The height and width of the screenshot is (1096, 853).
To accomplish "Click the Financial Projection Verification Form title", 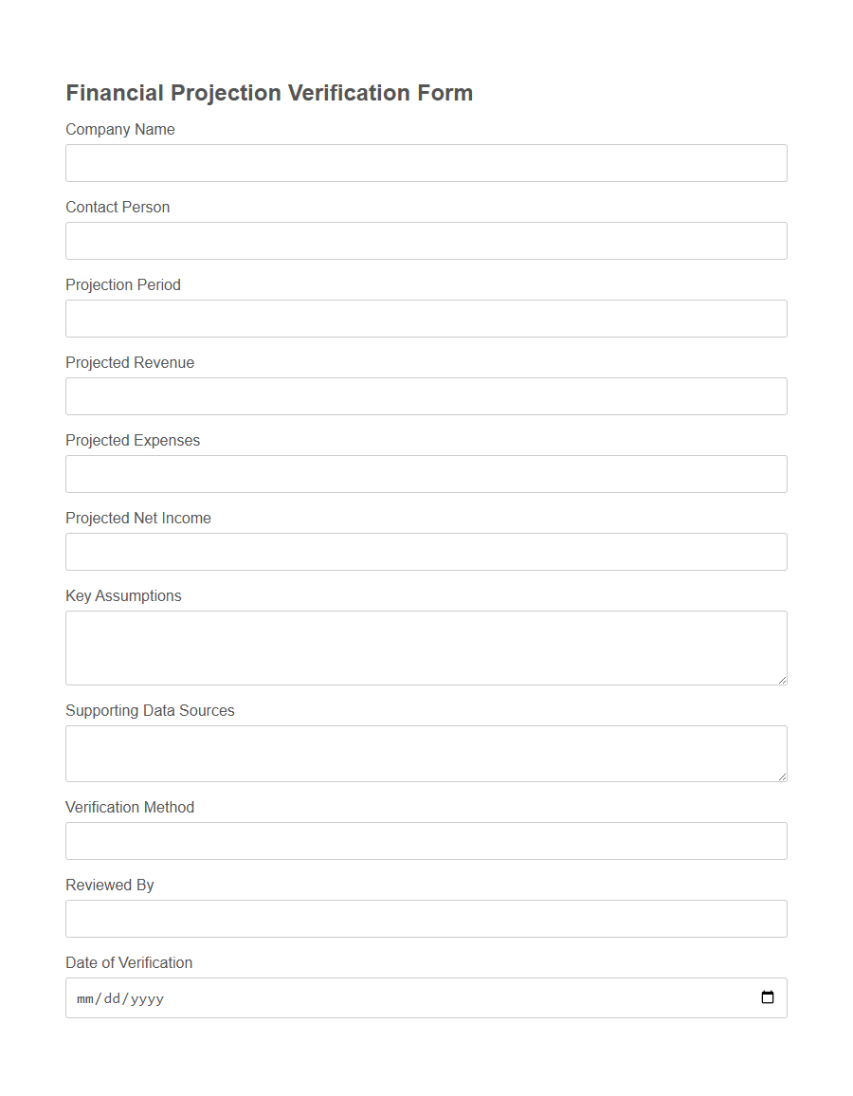I will [x=268, y=92].
